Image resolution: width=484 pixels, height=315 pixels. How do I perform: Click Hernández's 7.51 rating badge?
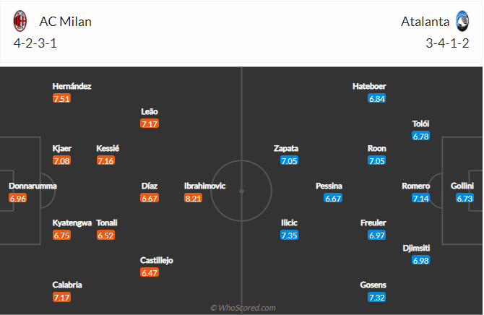[61, 98]
